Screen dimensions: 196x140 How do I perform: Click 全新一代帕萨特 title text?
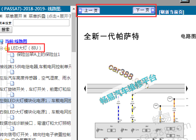click(111, 37)
